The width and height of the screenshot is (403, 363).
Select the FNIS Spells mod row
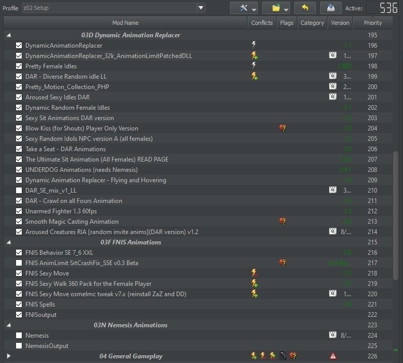(198, 304)
